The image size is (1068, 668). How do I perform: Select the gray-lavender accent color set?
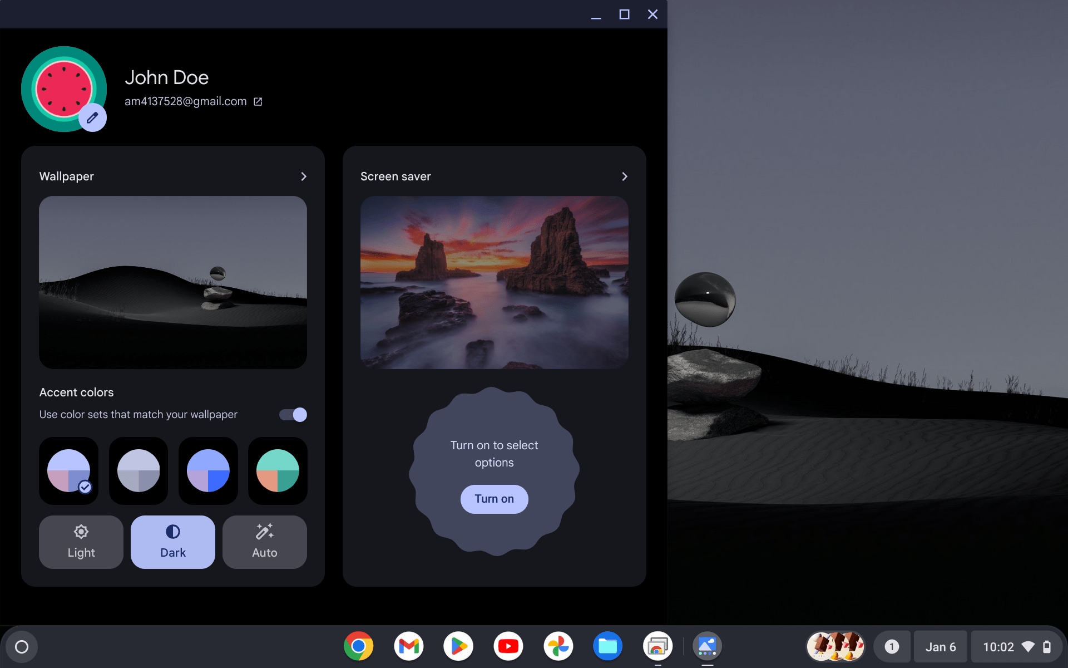(x=139, y=471)
